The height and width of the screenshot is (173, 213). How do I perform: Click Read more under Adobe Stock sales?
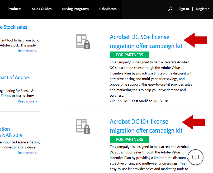point(27,51)
